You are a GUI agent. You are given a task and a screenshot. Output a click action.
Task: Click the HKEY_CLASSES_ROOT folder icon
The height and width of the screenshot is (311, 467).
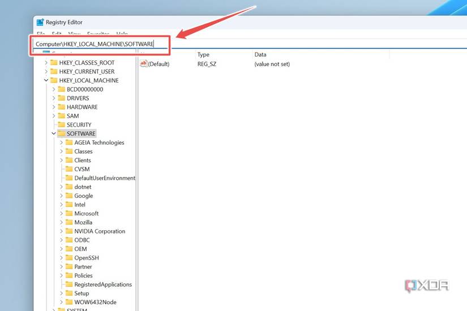coord(54,63)
